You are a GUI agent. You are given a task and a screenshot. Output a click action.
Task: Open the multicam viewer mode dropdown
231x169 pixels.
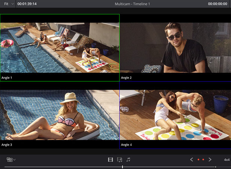pos(11,160)
